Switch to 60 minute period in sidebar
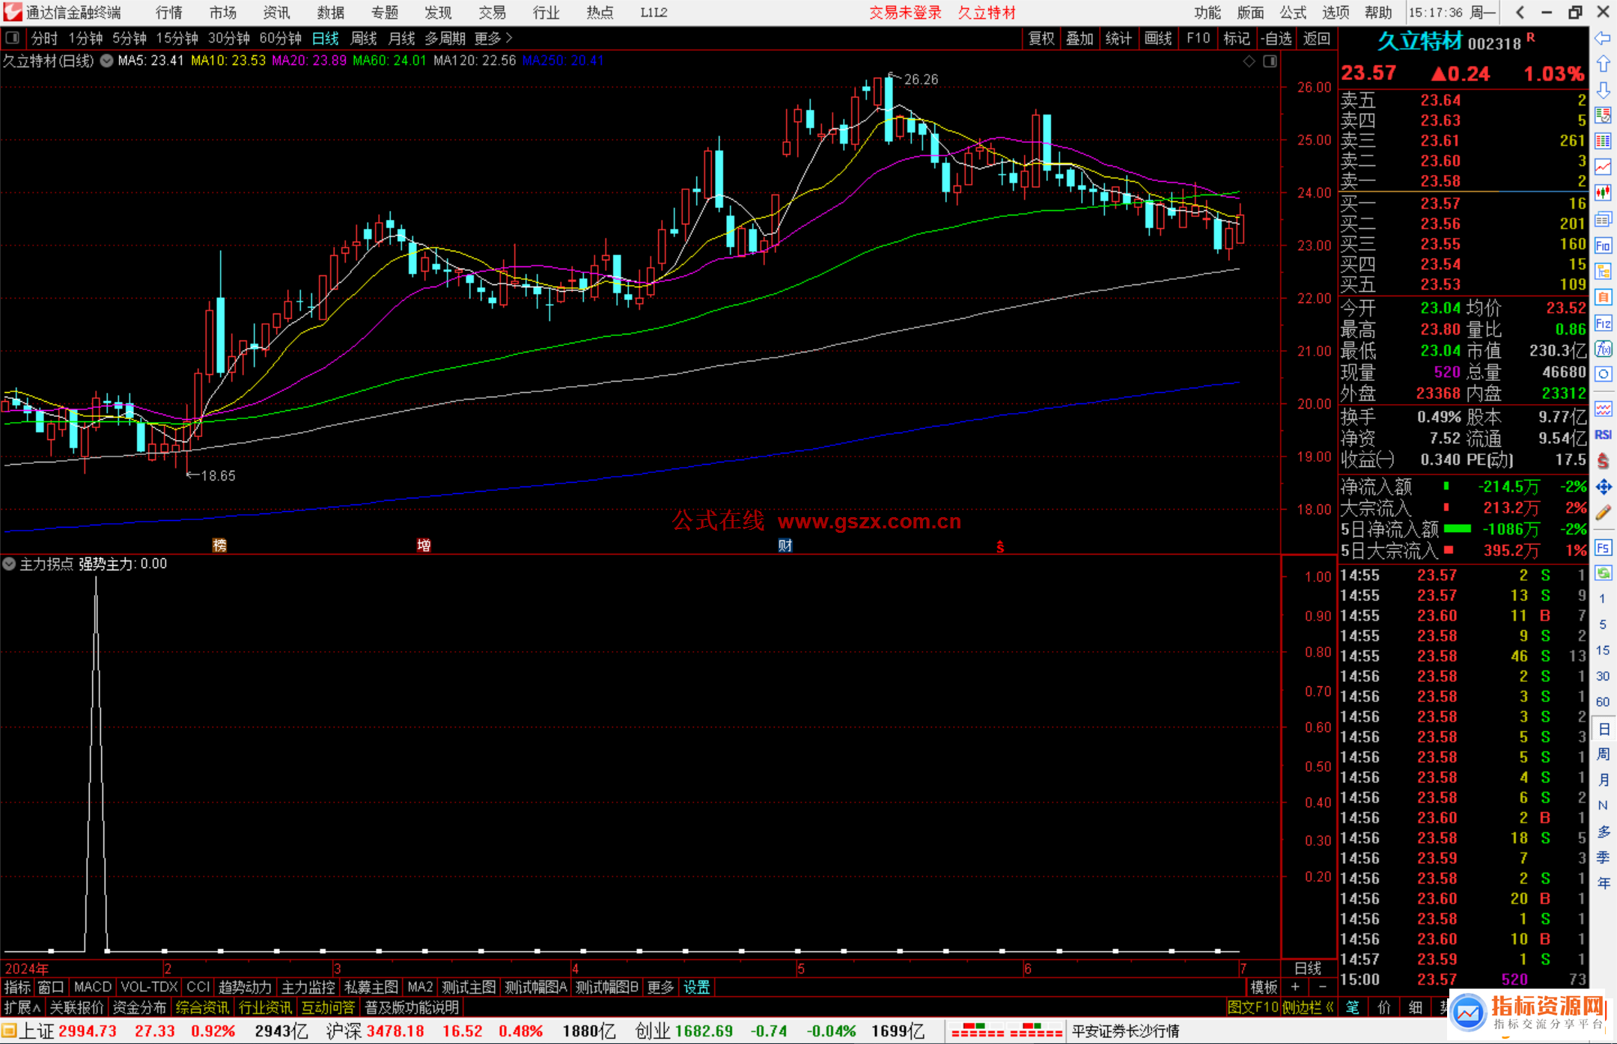Viewport: 1617px width, 1044px height. pos(1603,702)
